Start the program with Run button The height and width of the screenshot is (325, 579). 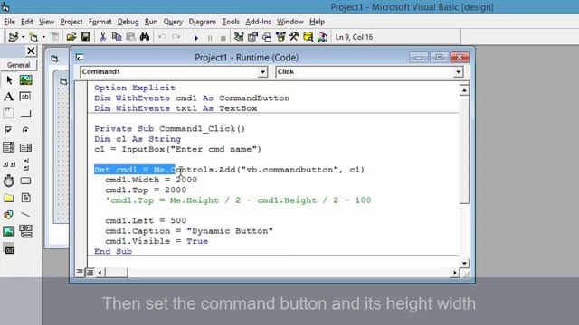coord(196,38)
